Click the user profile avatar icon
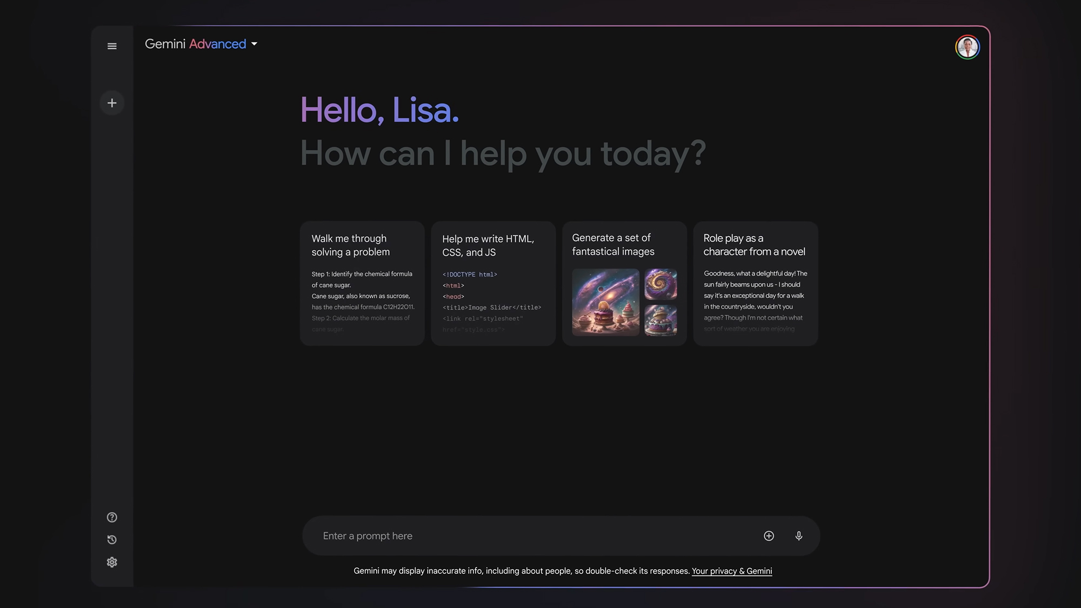 pyautogui.click(x=966, y=46)
